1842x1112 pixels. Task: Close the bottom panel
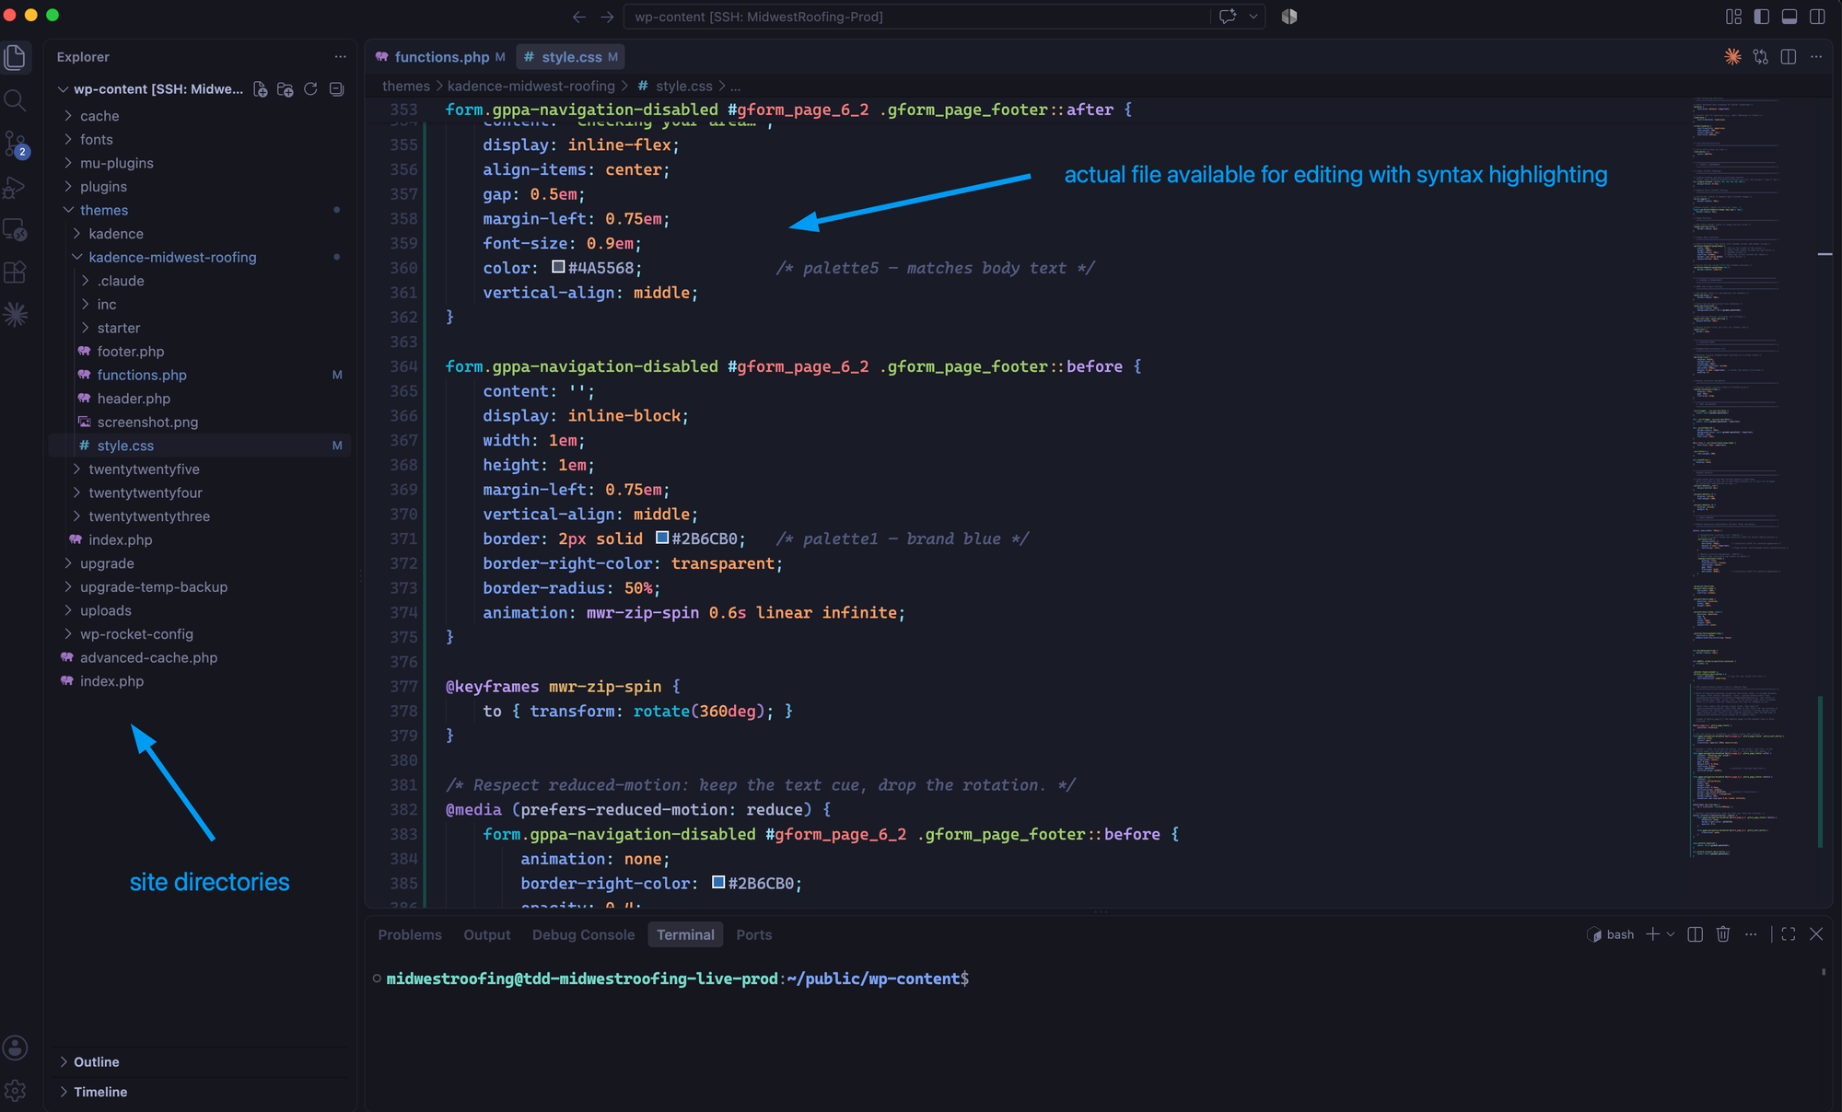pyautogui.click(x=1816, y=934)
